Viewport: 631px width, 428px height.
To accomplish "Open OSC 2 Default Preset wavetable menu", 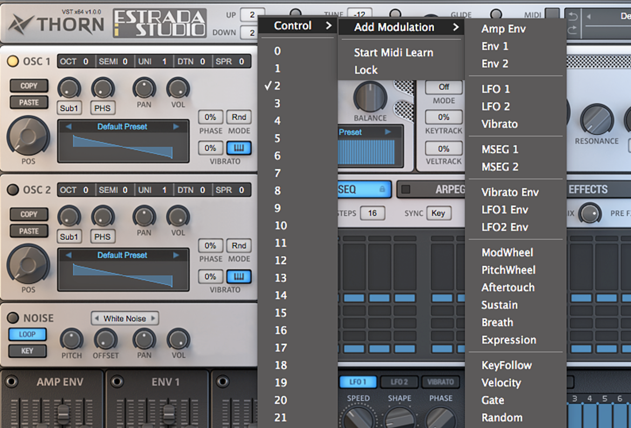I will click(122, 255).
